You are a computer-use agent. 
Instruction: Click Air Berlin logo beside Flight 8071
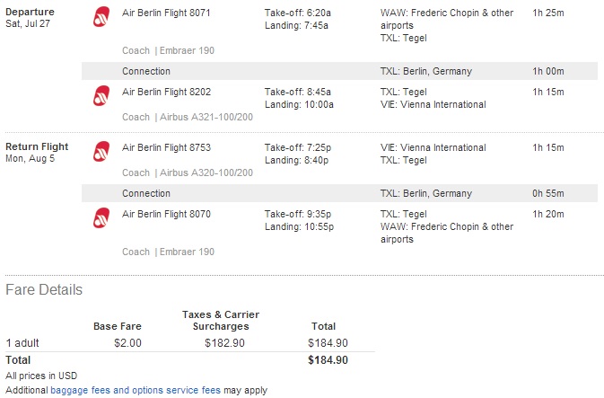[101, 16]
